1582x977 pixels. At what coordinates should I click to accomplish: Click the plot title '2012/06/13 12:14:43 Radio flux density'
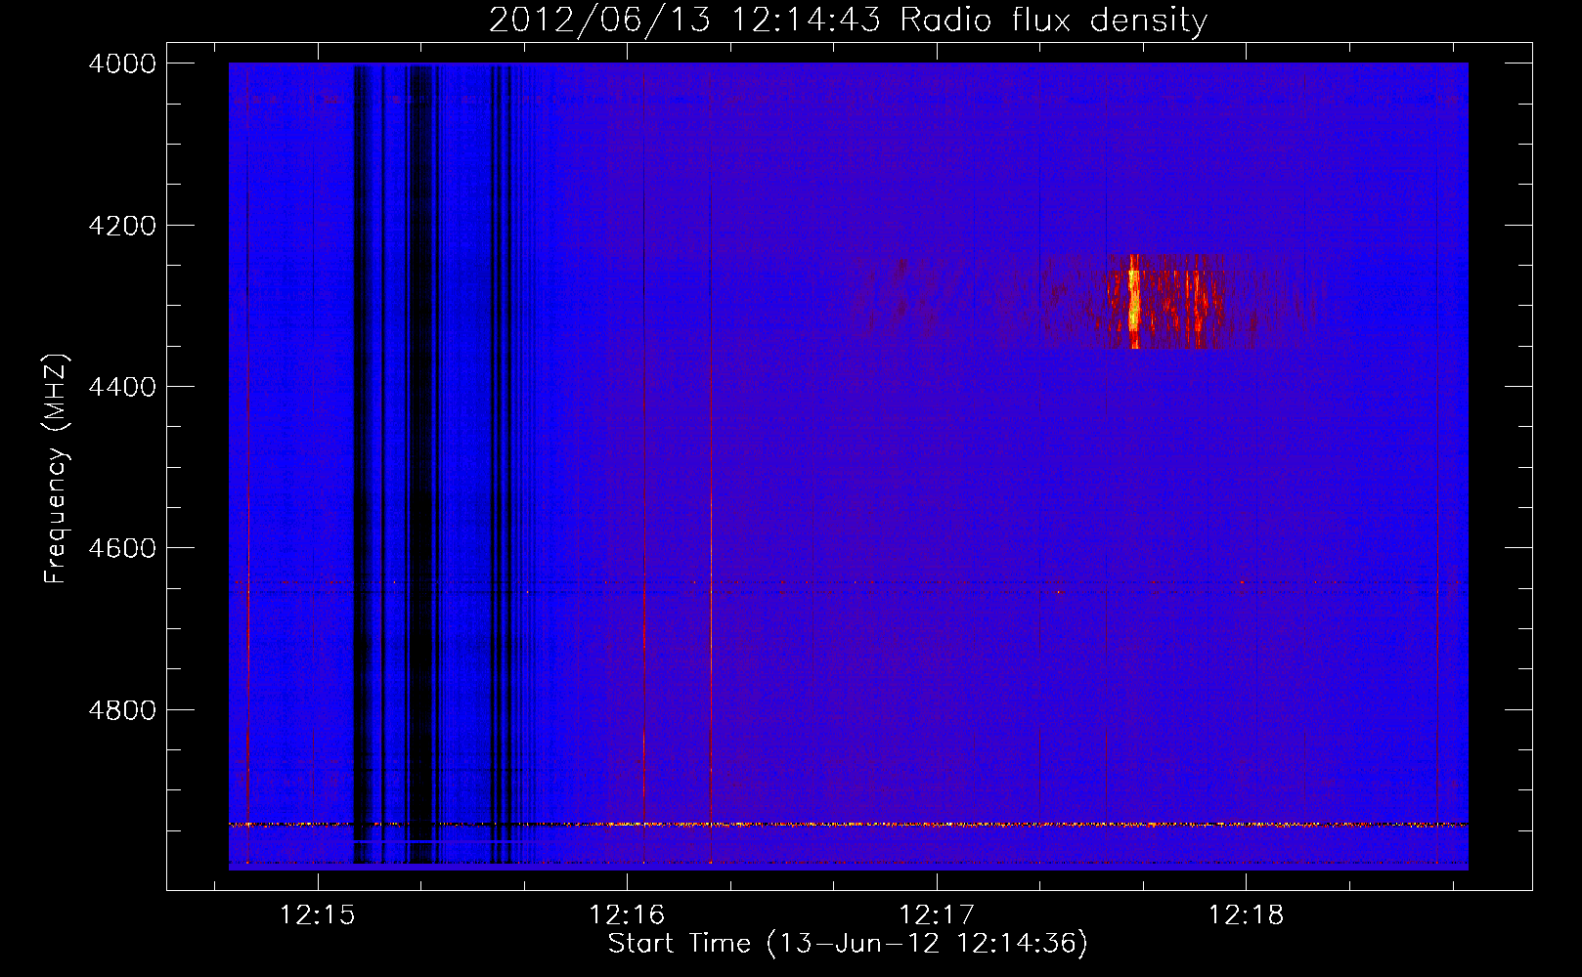tap(848, 20)
